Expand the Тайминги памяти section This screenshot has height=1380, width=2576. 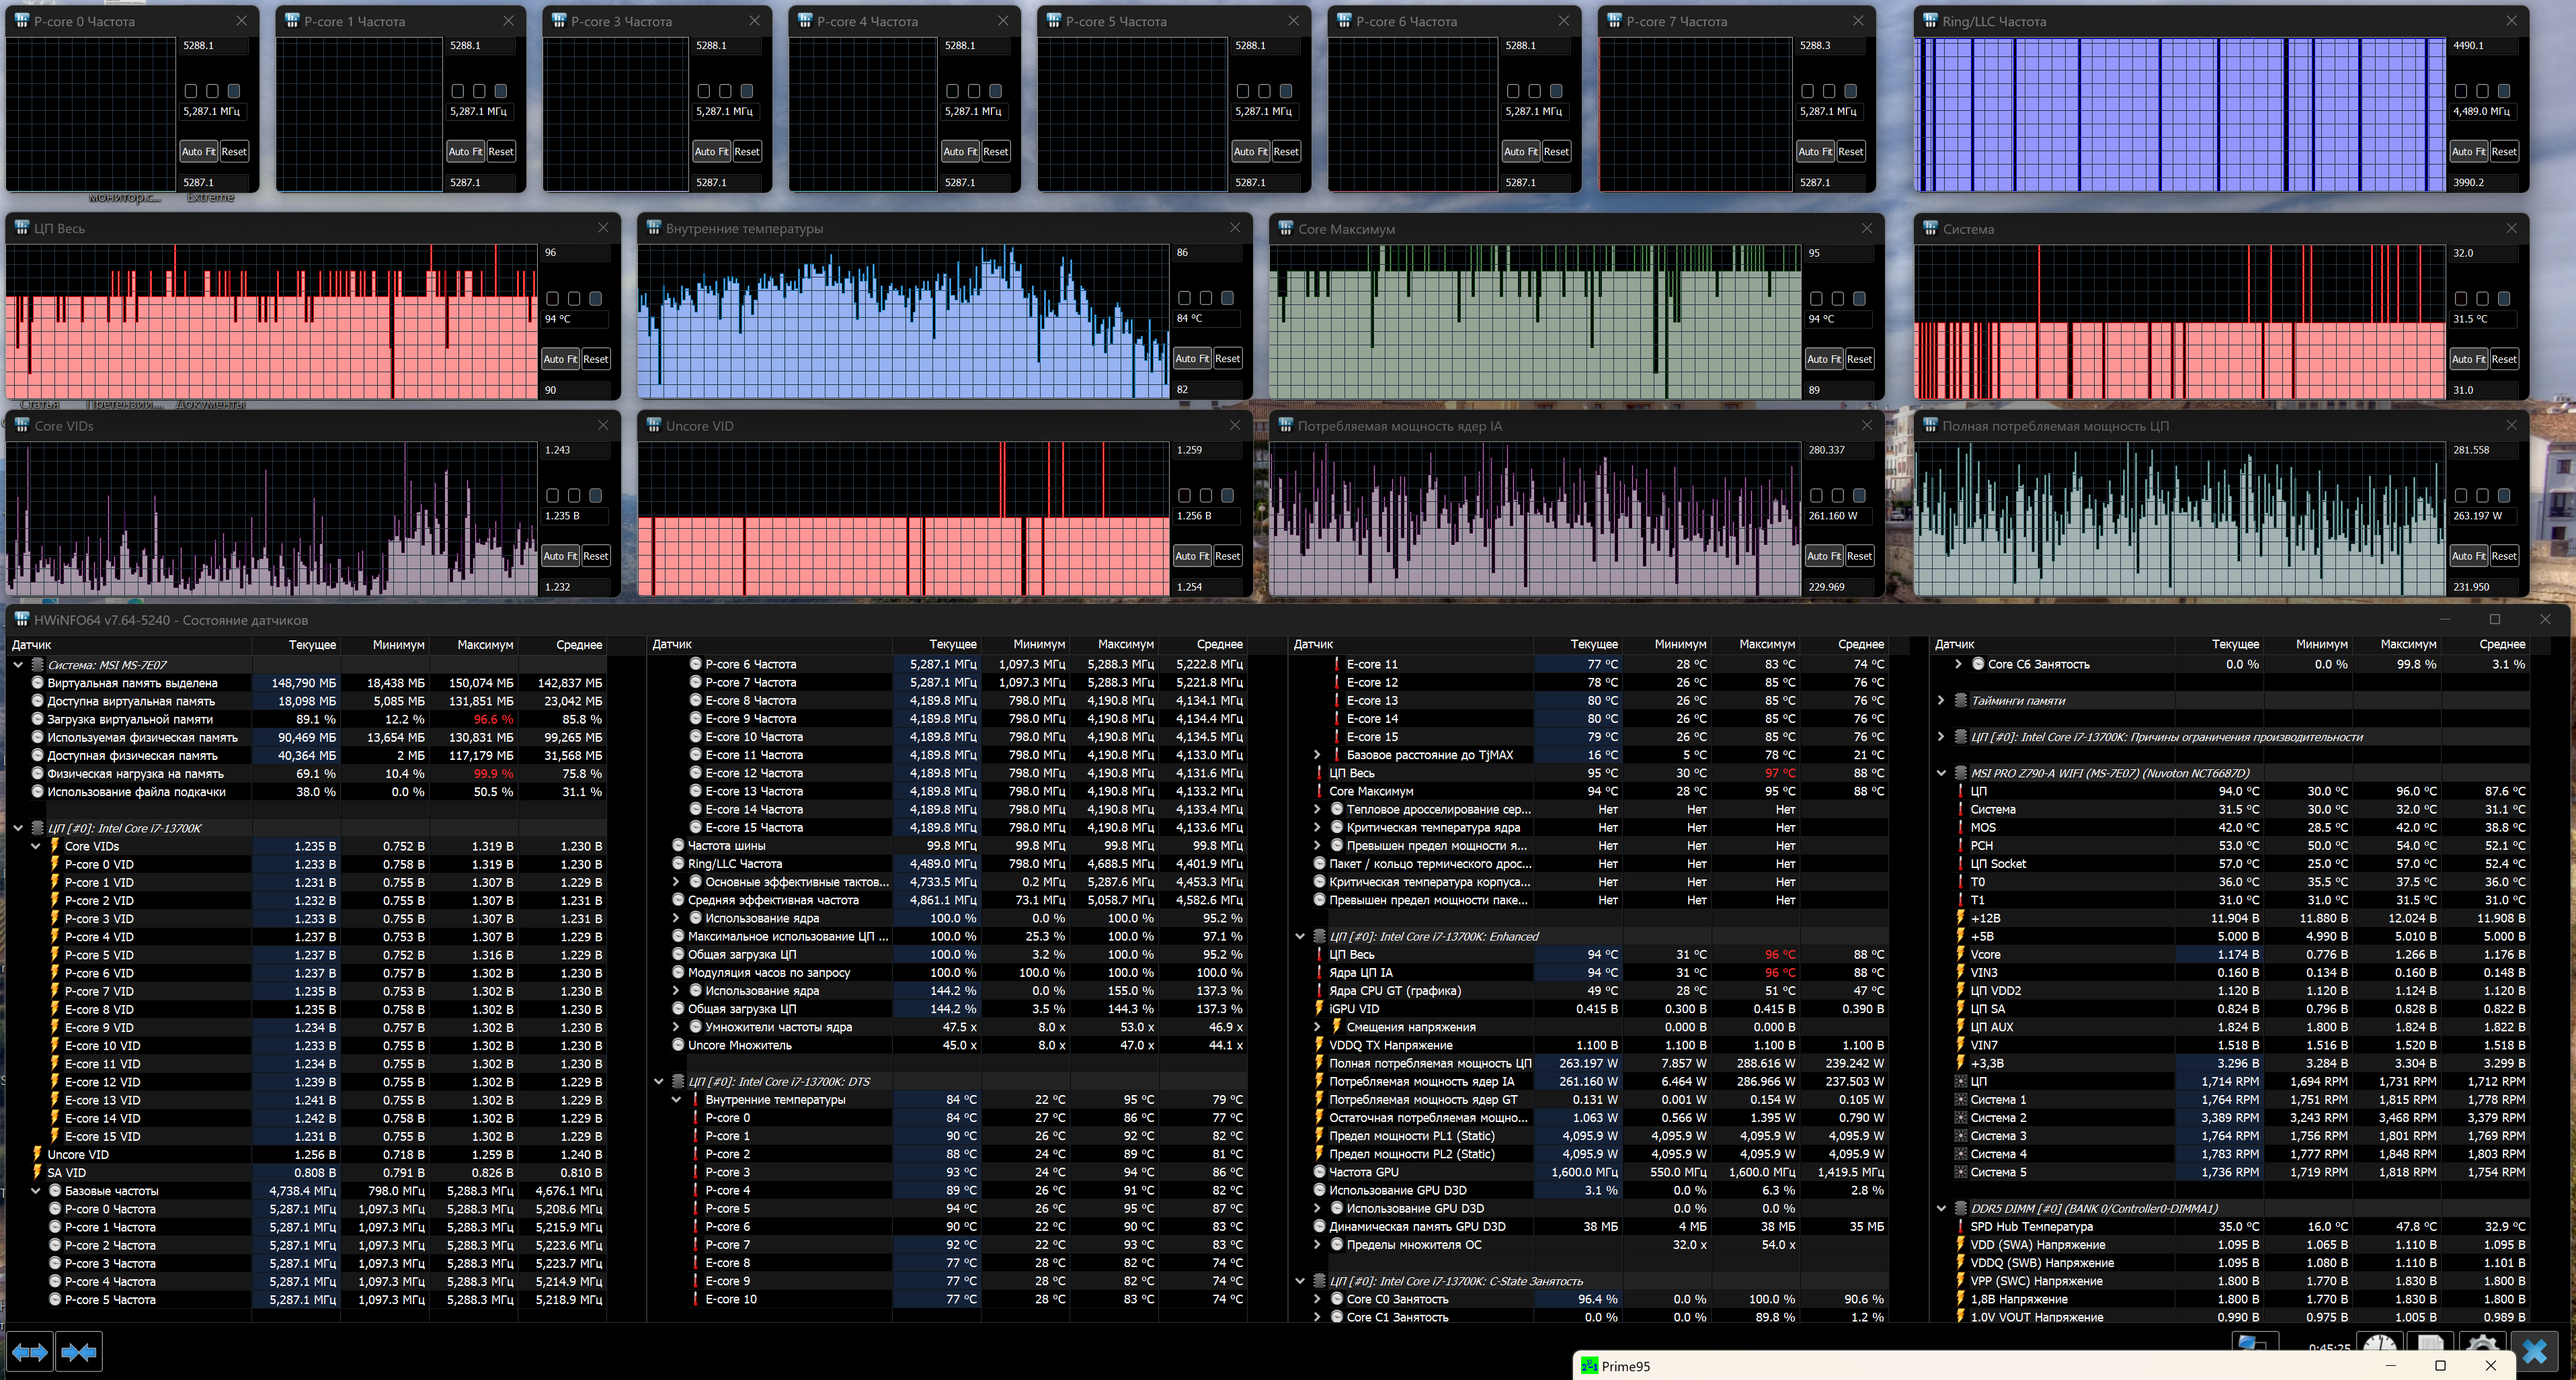click(1941, 701)
